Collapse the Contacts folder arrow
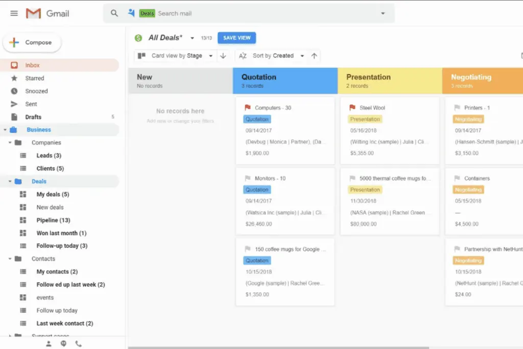Viewport: 523px width, 349px height. [x=10, y=259]
